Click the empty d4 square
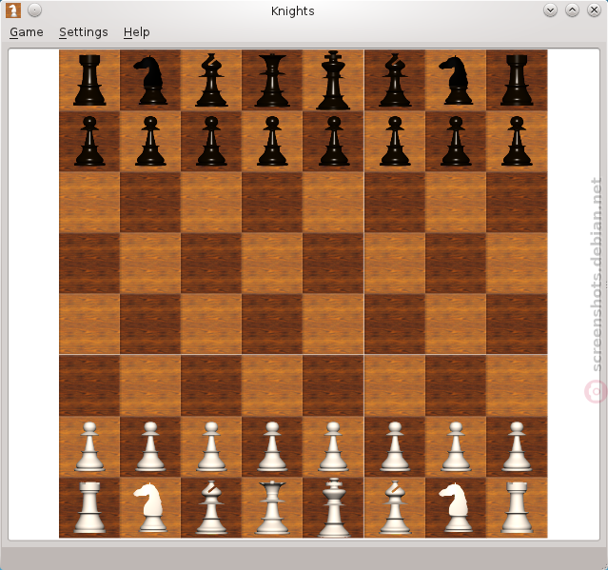The image size is (608, 570). coord(272,324)
